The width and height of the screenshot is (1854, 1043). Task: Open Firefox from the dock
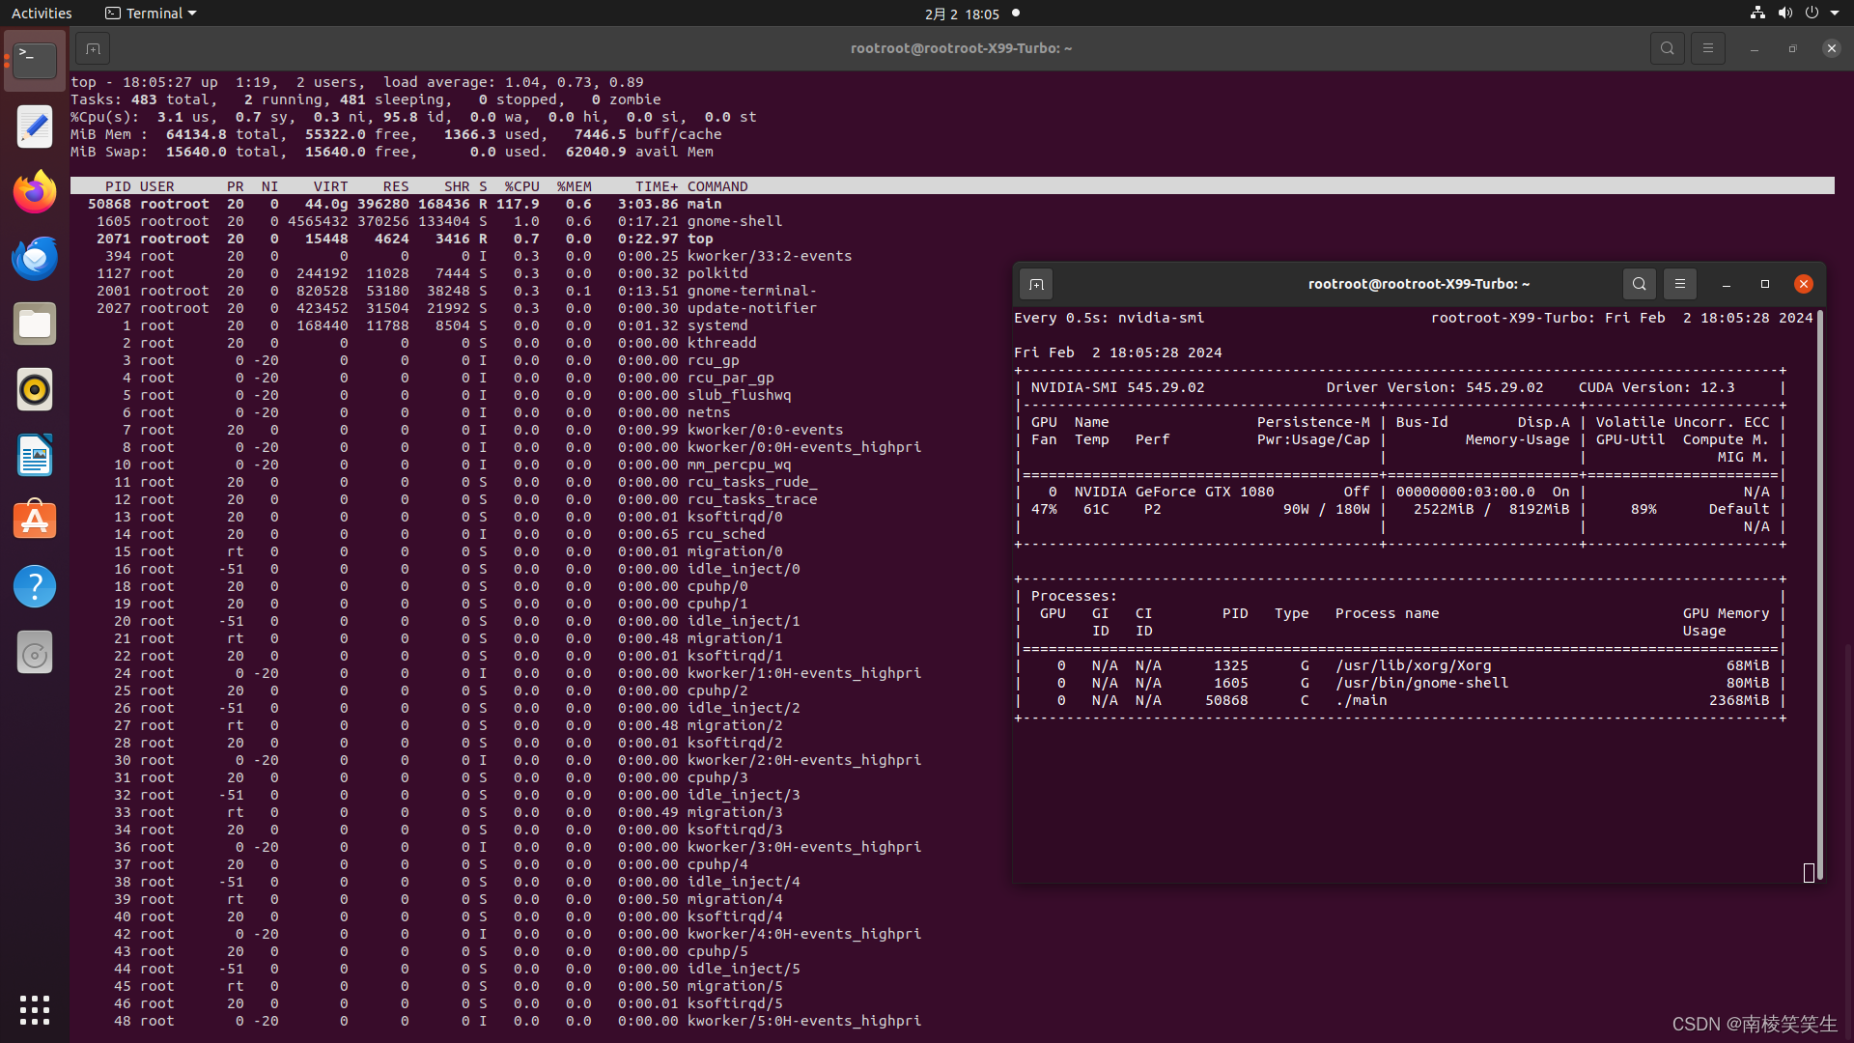(35, 192)
